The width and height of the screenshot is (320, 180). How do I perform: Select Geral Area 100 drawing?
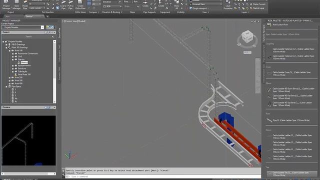pyautogui.click(x=24, y=74)
